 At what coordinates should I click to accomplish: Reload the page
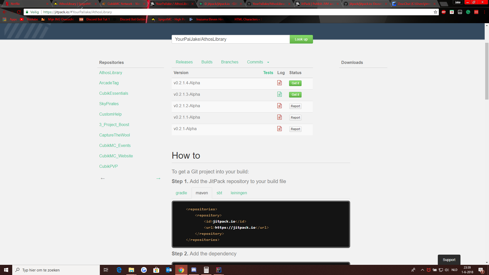tap(19, 12)
